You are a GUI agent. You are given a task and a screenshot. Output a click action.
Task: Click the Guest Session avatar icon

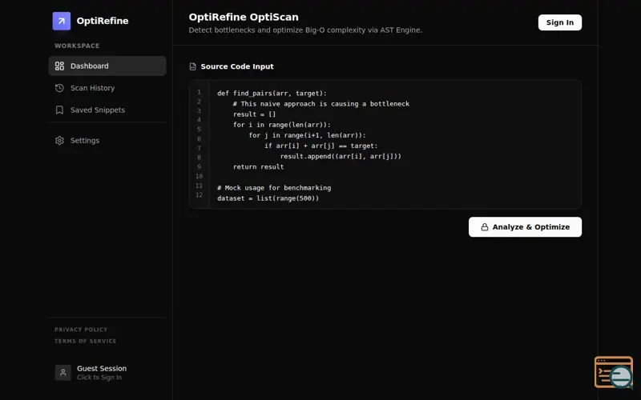pyautogui.click(x=63, y=372)
